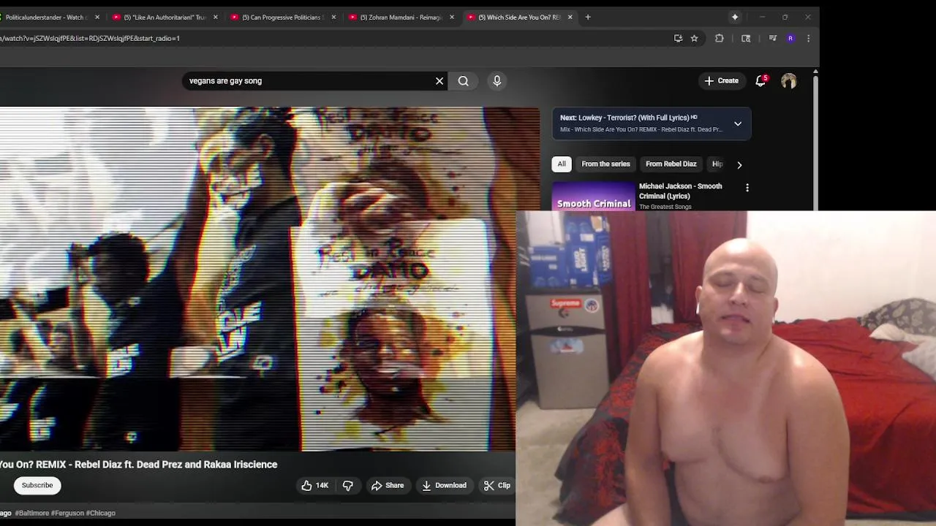Expand the Mix playlist panel chevron
The width and height of the screenshot is (936, 526).
pos(738,123)
